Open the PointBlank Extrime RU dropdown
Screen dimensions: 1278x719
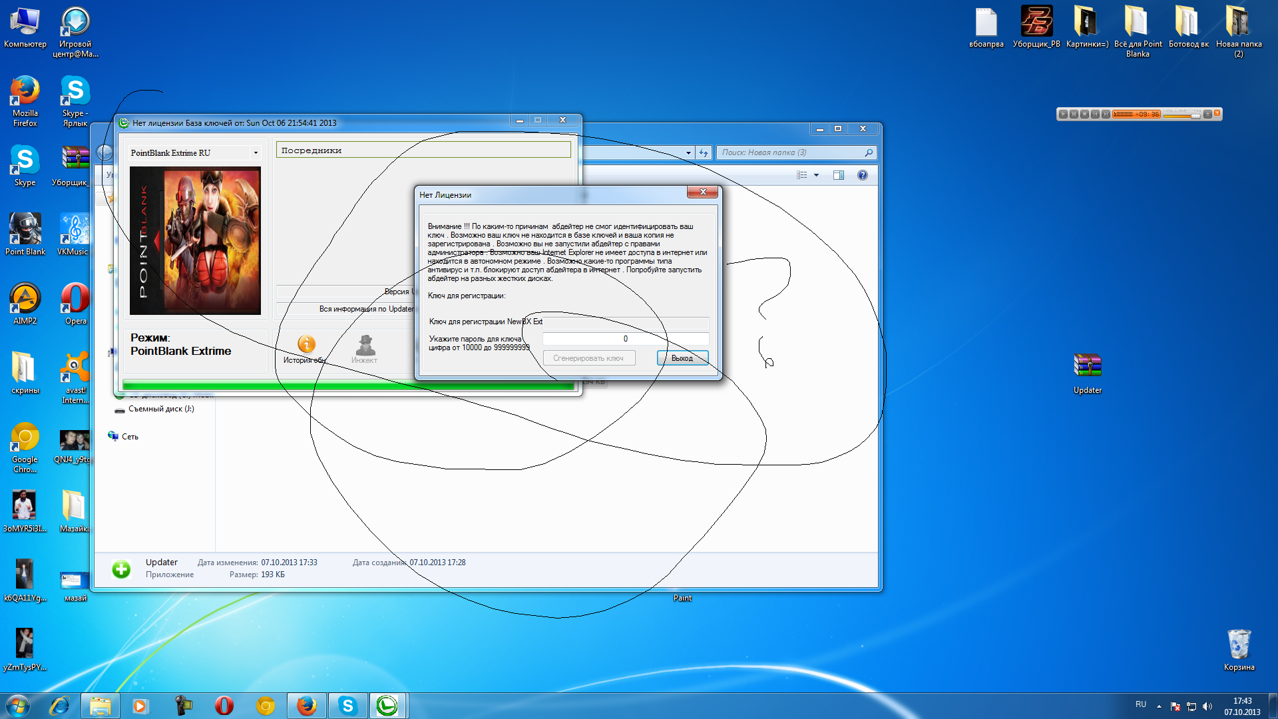coord(256,153)
